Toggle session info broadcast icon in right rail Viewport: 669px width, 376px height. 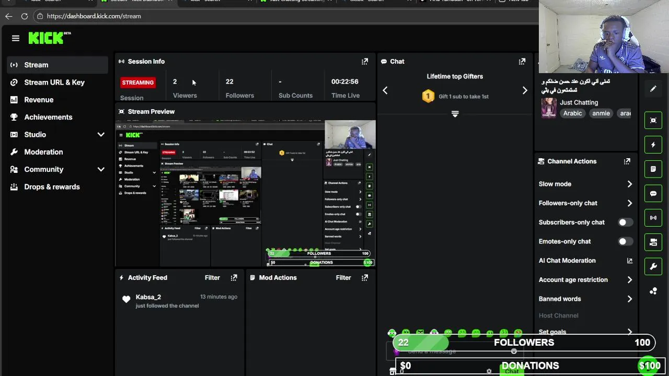coord(653,218)
